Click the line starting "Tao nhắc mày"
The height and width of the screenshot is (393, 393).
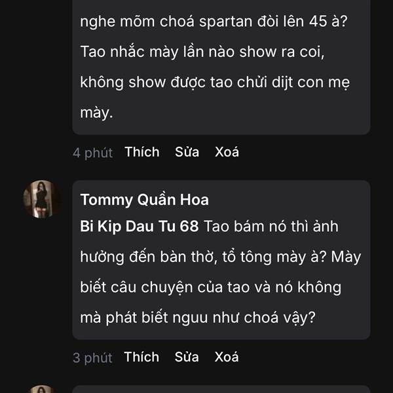202,52
